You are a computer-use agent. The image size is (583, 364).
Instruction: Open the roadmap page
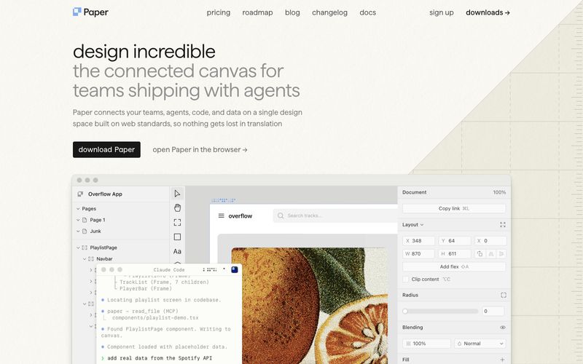257,12
